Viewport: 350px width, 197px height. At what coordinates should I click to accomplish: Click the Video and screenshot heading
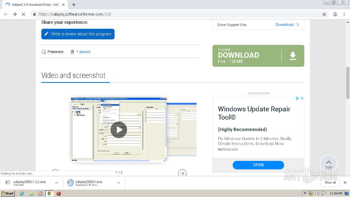point(73,76)
